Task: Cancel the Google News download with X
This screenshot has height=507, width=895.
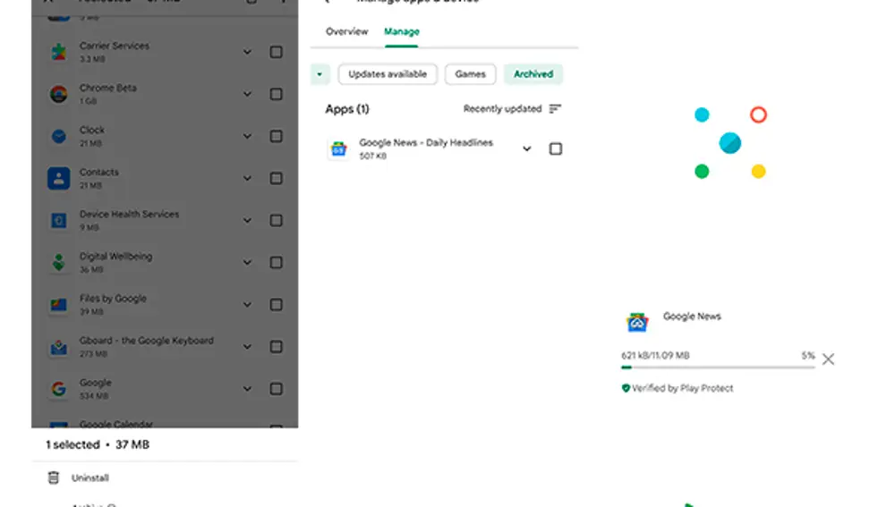Action: coord(828,359)
